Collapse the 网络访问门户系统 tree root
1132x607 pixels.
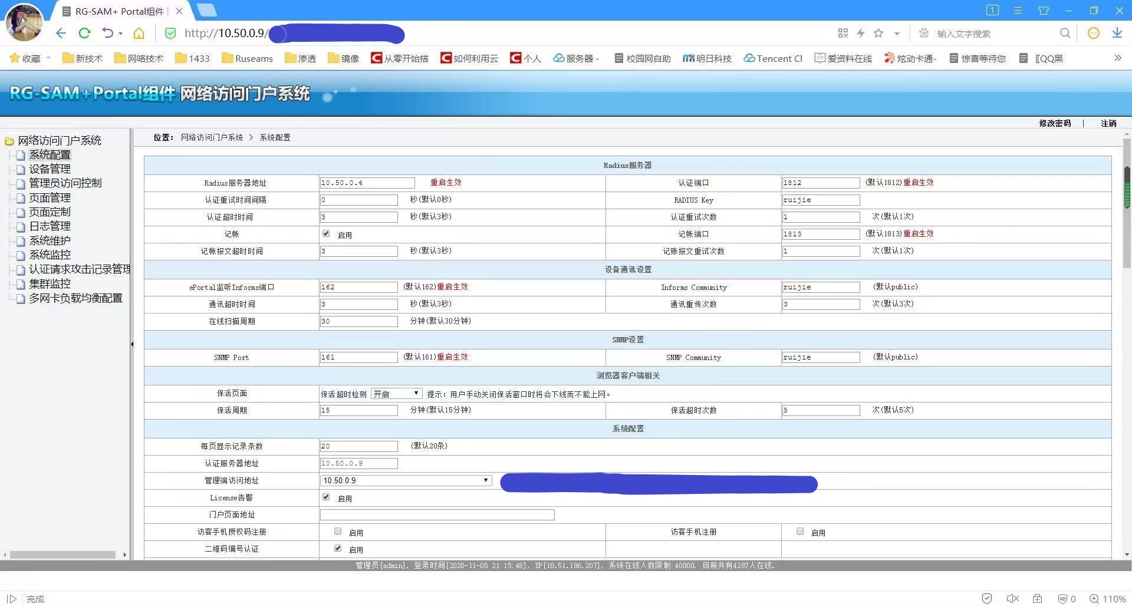(9, 141)
